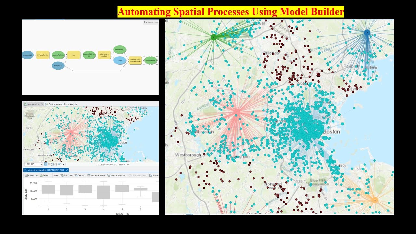The height and width of the screenshot is (234, 416).
Task: Switch to Customers And Store Analysis tab
Action: (61, 104)
